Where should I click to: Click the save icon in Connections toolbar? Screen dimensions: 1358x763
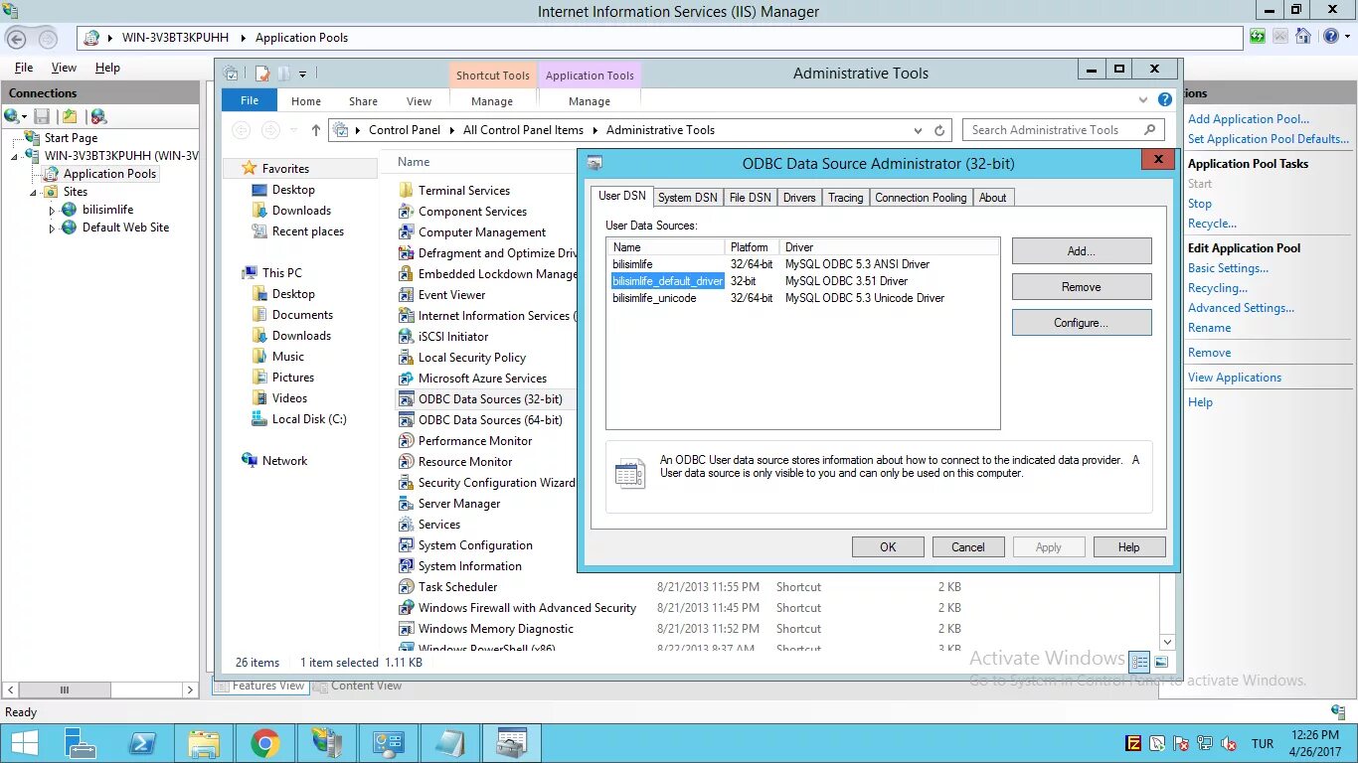tap(42, 116)
